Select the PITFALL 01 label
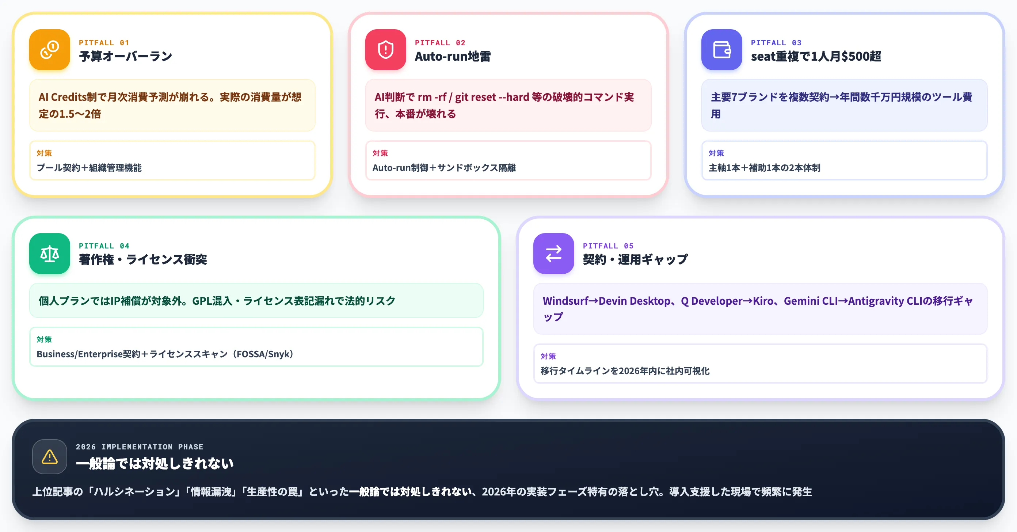This screenshot has width=1017, height=532. [104, 43]
